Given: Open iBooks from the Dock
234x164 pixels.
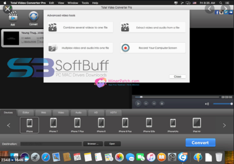Looking at the screenshot, I should pos(161,157).
